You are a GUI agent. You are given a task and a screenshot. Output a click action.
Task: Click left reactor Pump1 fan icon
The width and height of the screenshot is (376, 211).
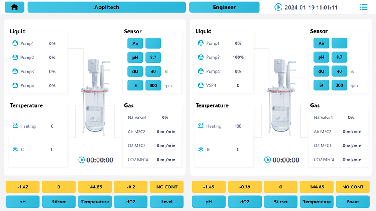click(15, 43)
